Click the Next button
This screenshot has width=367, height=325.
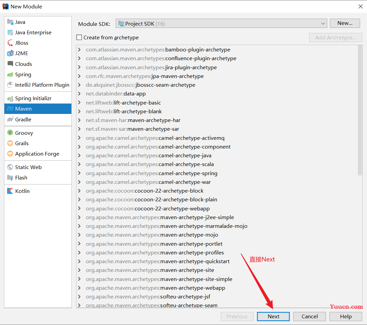point(273,316)
